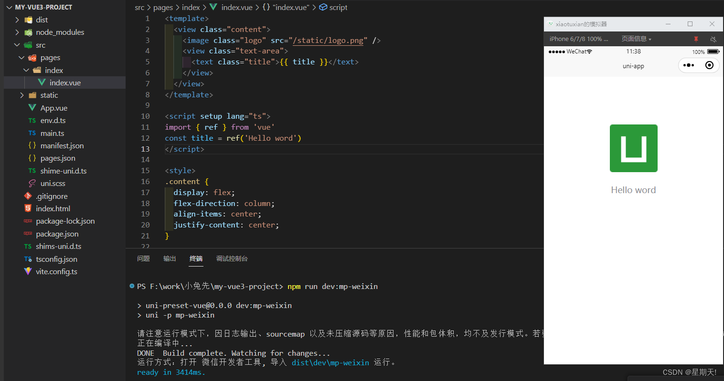This screenshot has width=724, height=381.
Task: Expand the node_modules folder chevron
Action: 17,32
